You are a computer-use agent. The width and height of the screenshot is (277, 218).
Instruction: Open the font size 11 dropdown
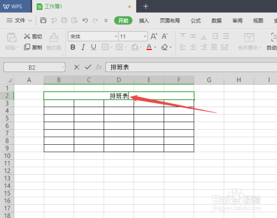[x=145, y=37]
